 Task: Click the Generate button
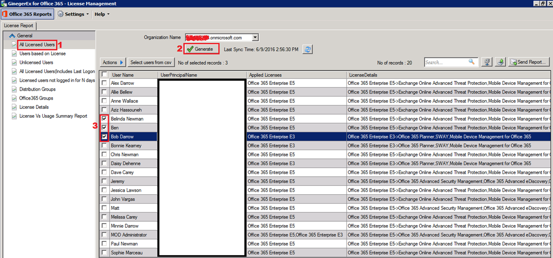(x=202, y=49)
